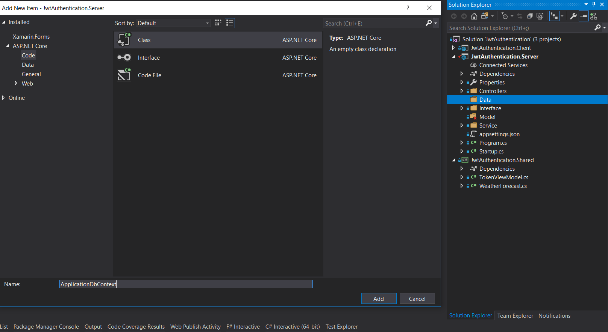Click the Add button
Screen dimensions: 608x332
point(379,299)
